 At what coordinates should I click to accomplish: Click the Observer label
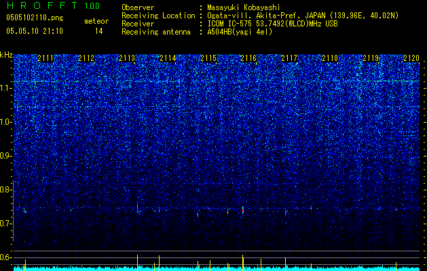138,7
